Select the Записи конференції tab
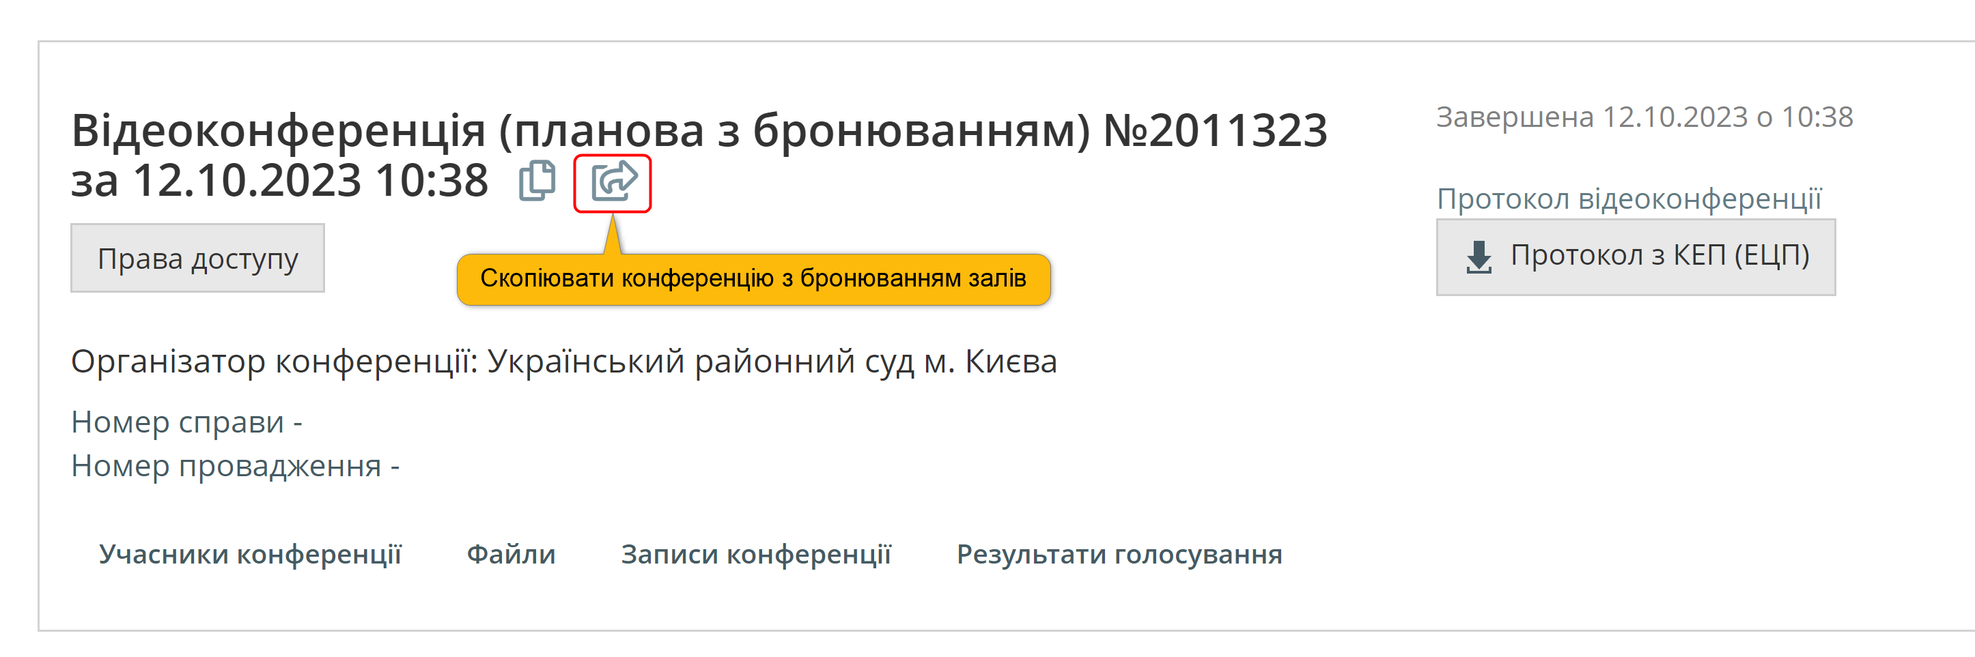The image size is (1975, 657). point(756,553)
